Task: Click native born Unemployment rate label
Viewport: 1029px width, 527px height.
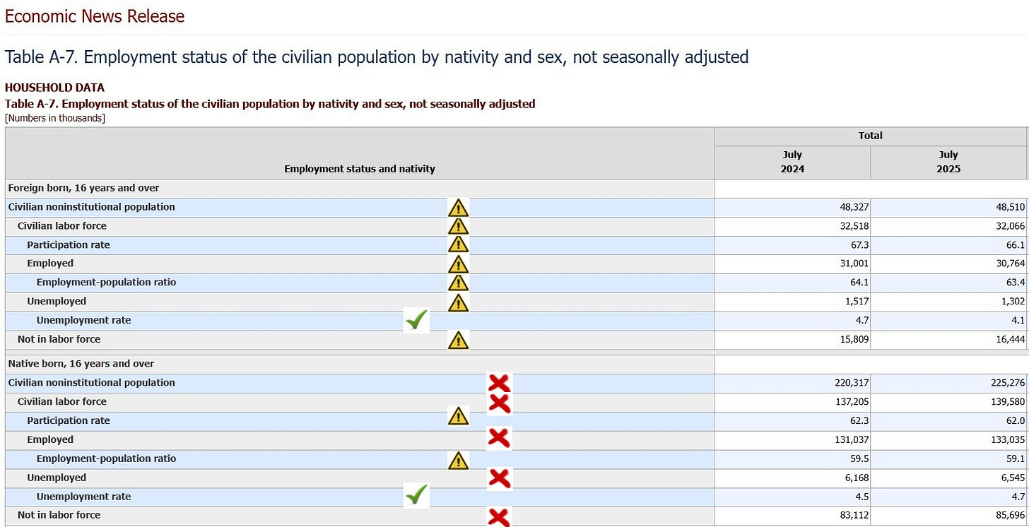Action: point(83,497)
